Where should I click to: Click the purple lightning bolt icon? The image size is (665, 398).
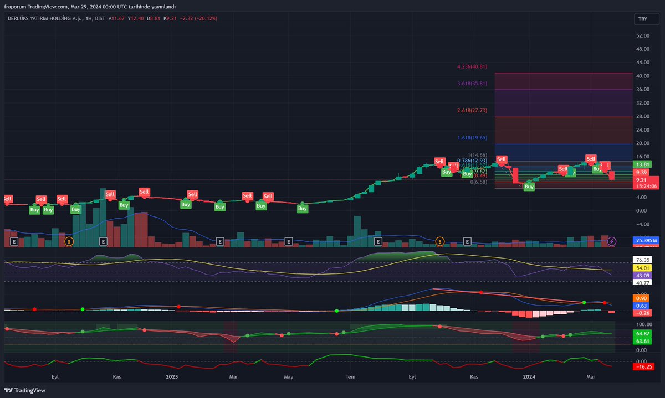[x=612, y=241]
